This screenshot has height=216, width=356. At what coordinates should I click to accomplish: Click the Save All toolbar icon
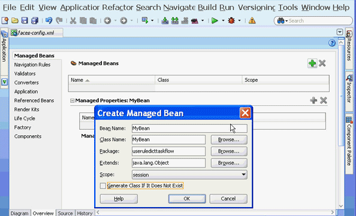point(35,20)
